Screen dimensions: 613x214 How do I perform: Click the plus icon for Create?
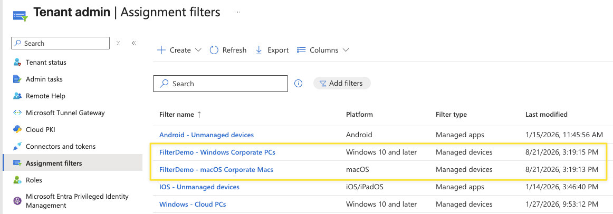pos(161,50)
